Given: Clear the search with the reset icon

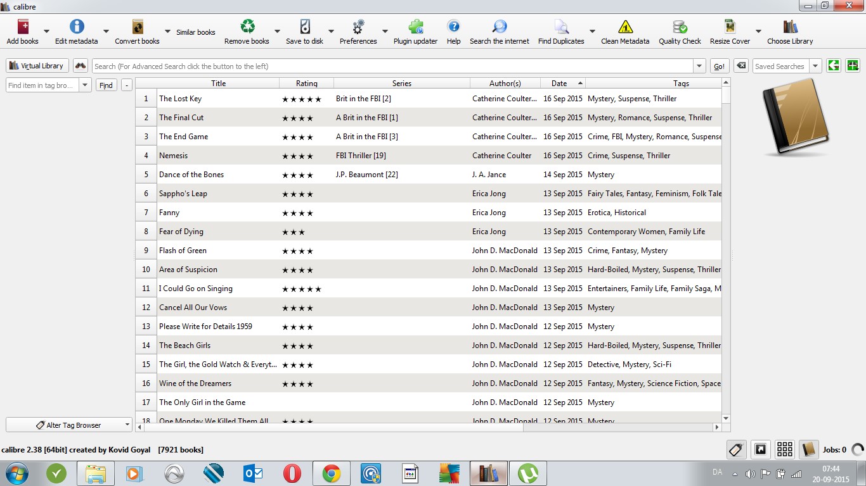Looking at the screenshot, I should coord(740,66).
